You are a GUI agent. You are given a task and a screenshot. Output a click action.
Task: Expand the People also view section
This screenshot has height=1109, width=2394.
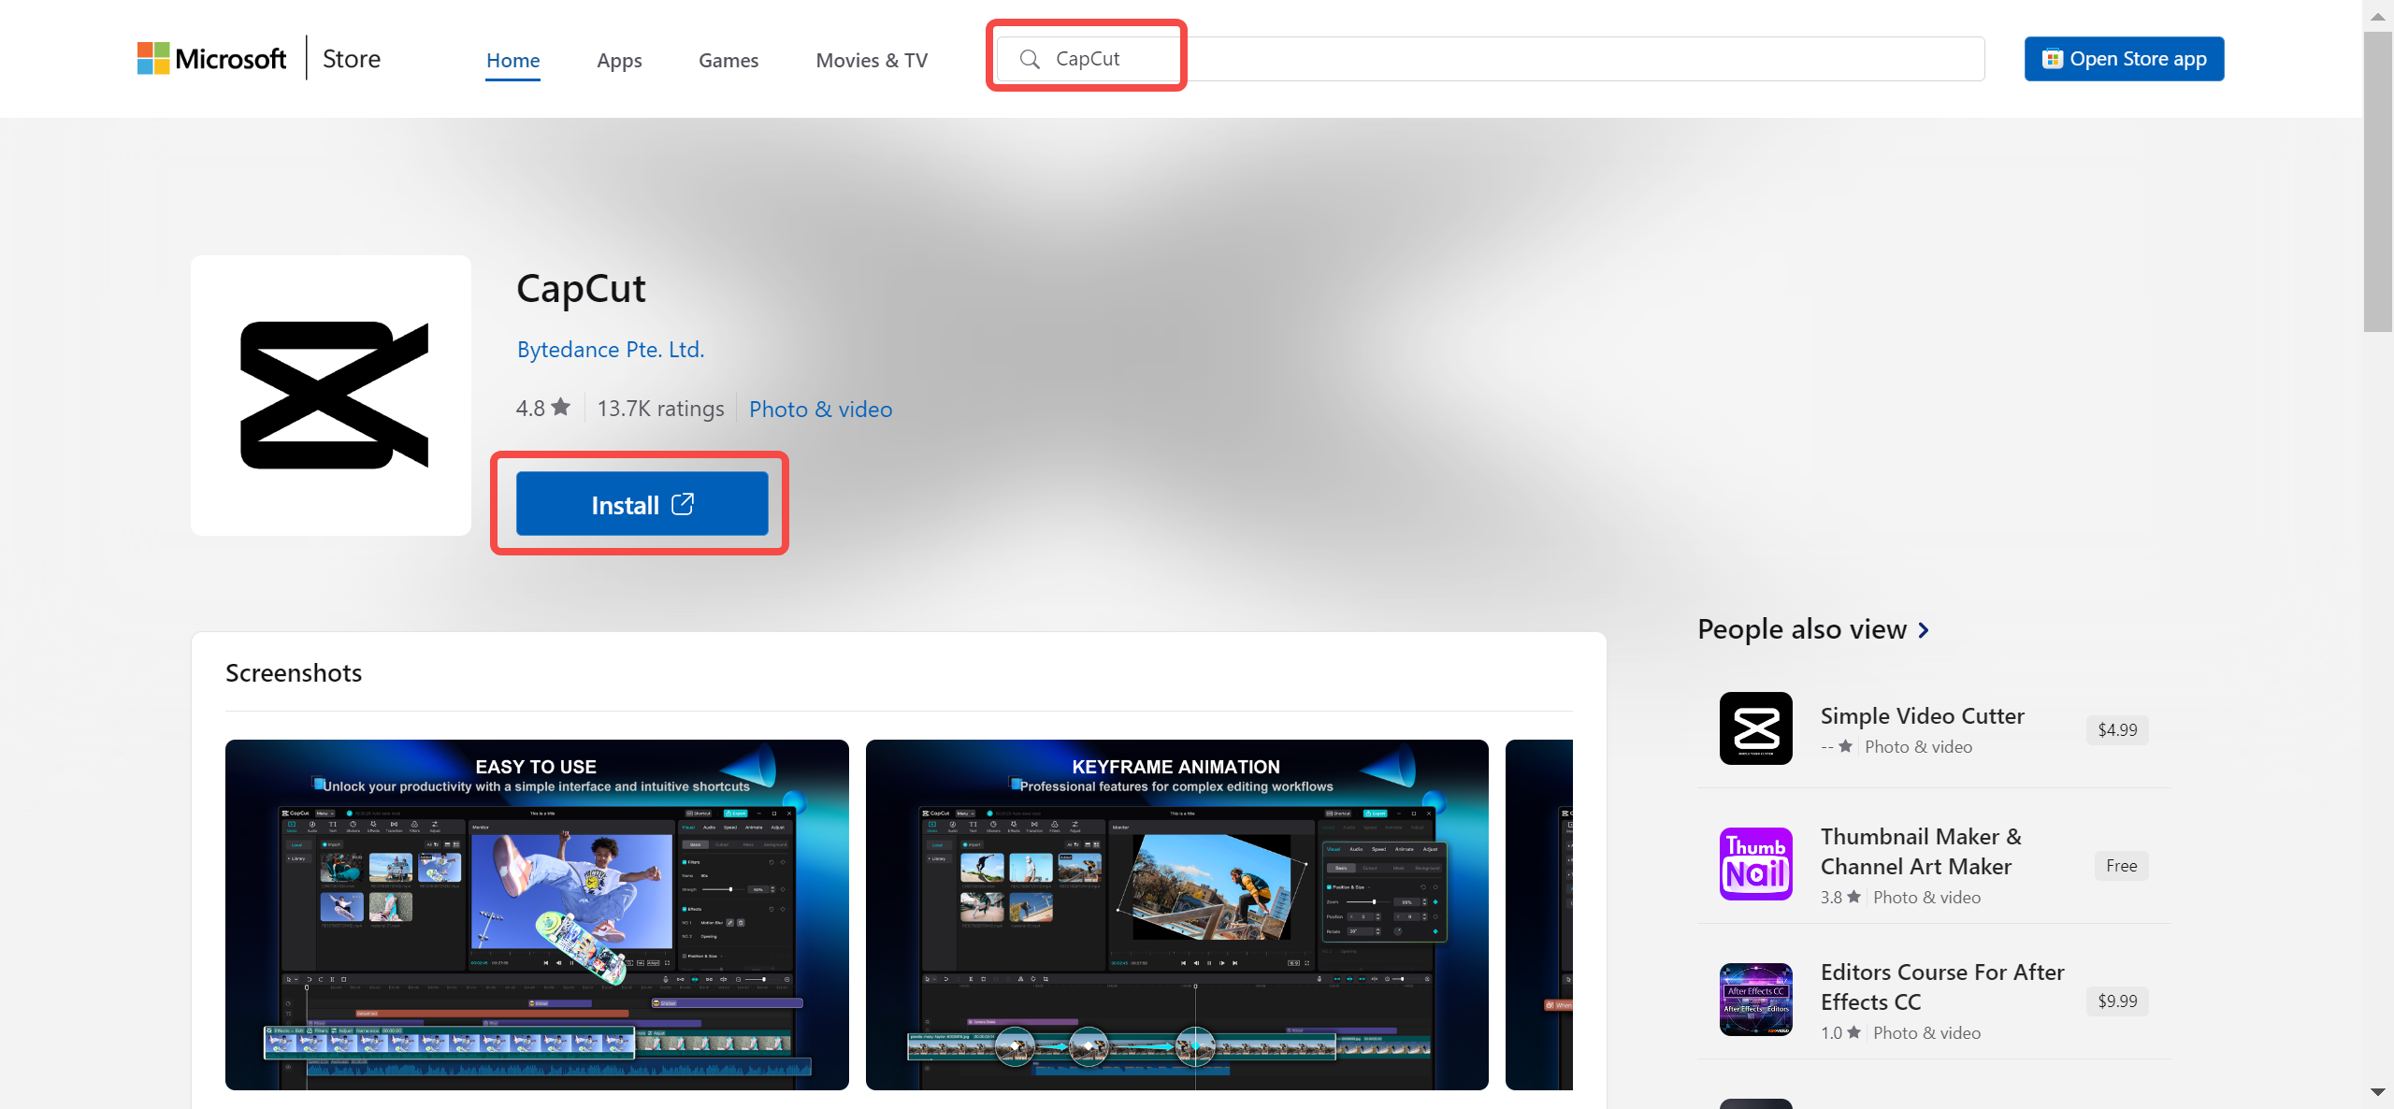(x=1924, y=630)
